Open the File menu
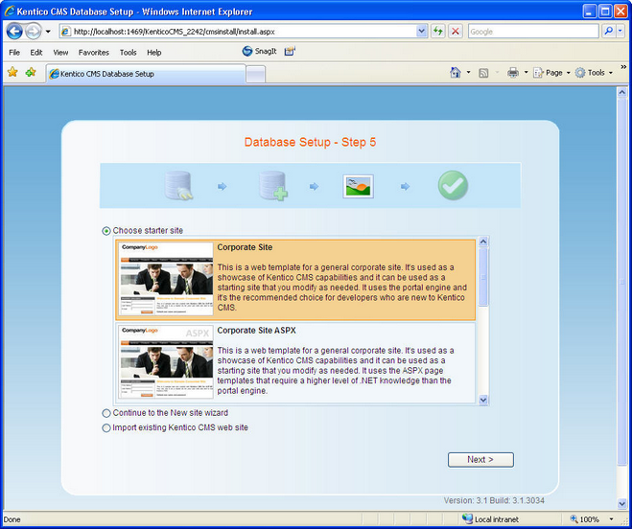Screen dimensions: 632x529 tap(14, 53)
